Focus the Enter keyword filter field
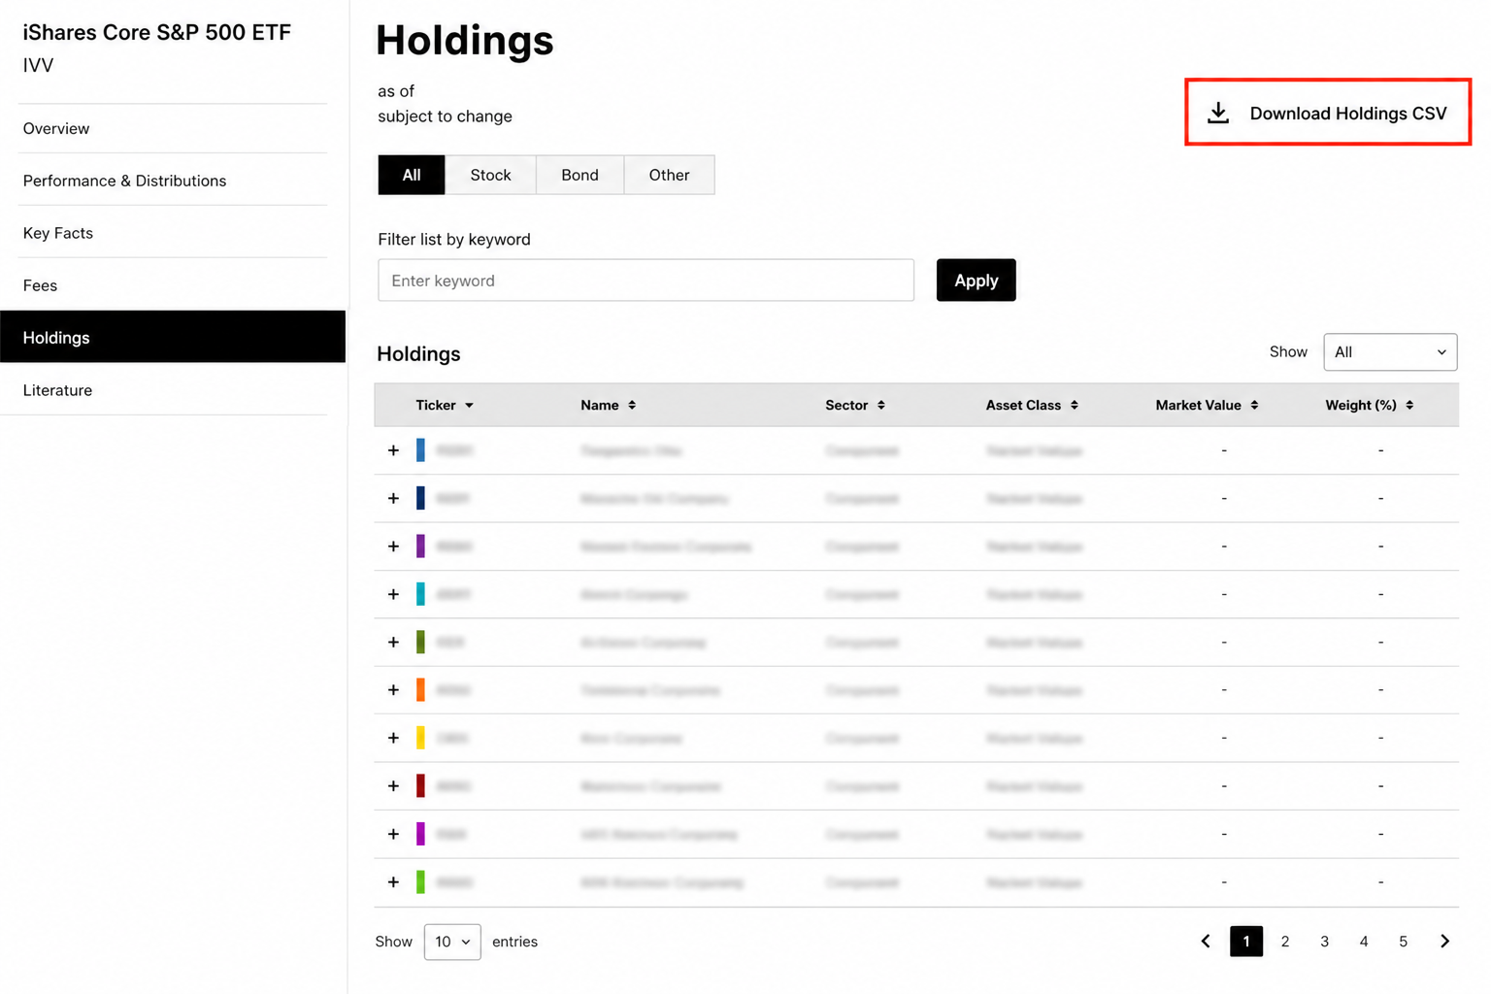Screen dimensions: 1491x994 (646, 281)
